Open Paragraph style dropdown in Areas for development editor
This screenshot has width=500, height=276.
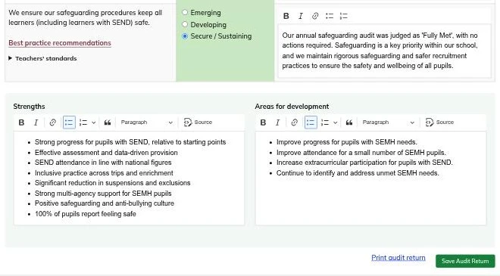388,122
